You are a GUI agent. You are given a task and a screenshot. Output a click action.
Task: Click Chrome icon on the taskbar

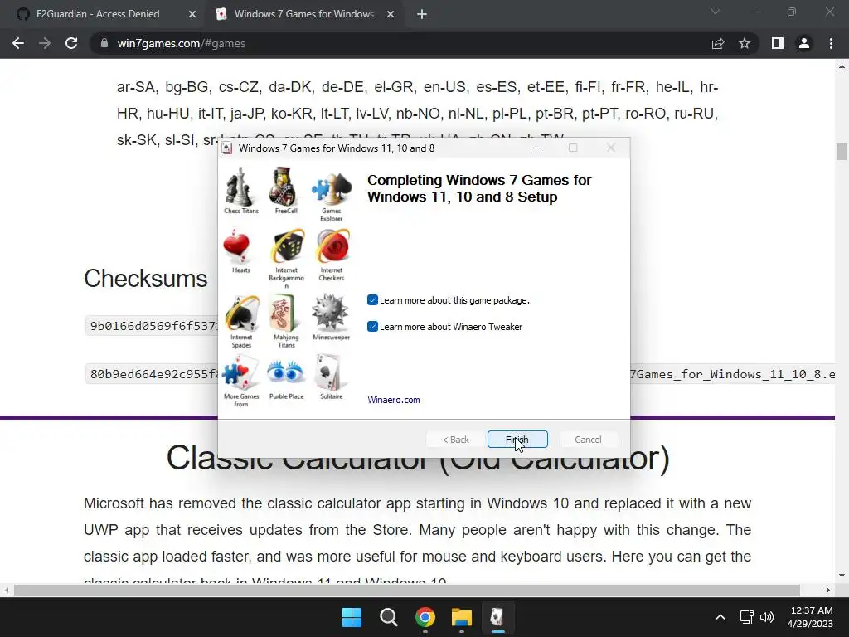(x=425, y=617)
